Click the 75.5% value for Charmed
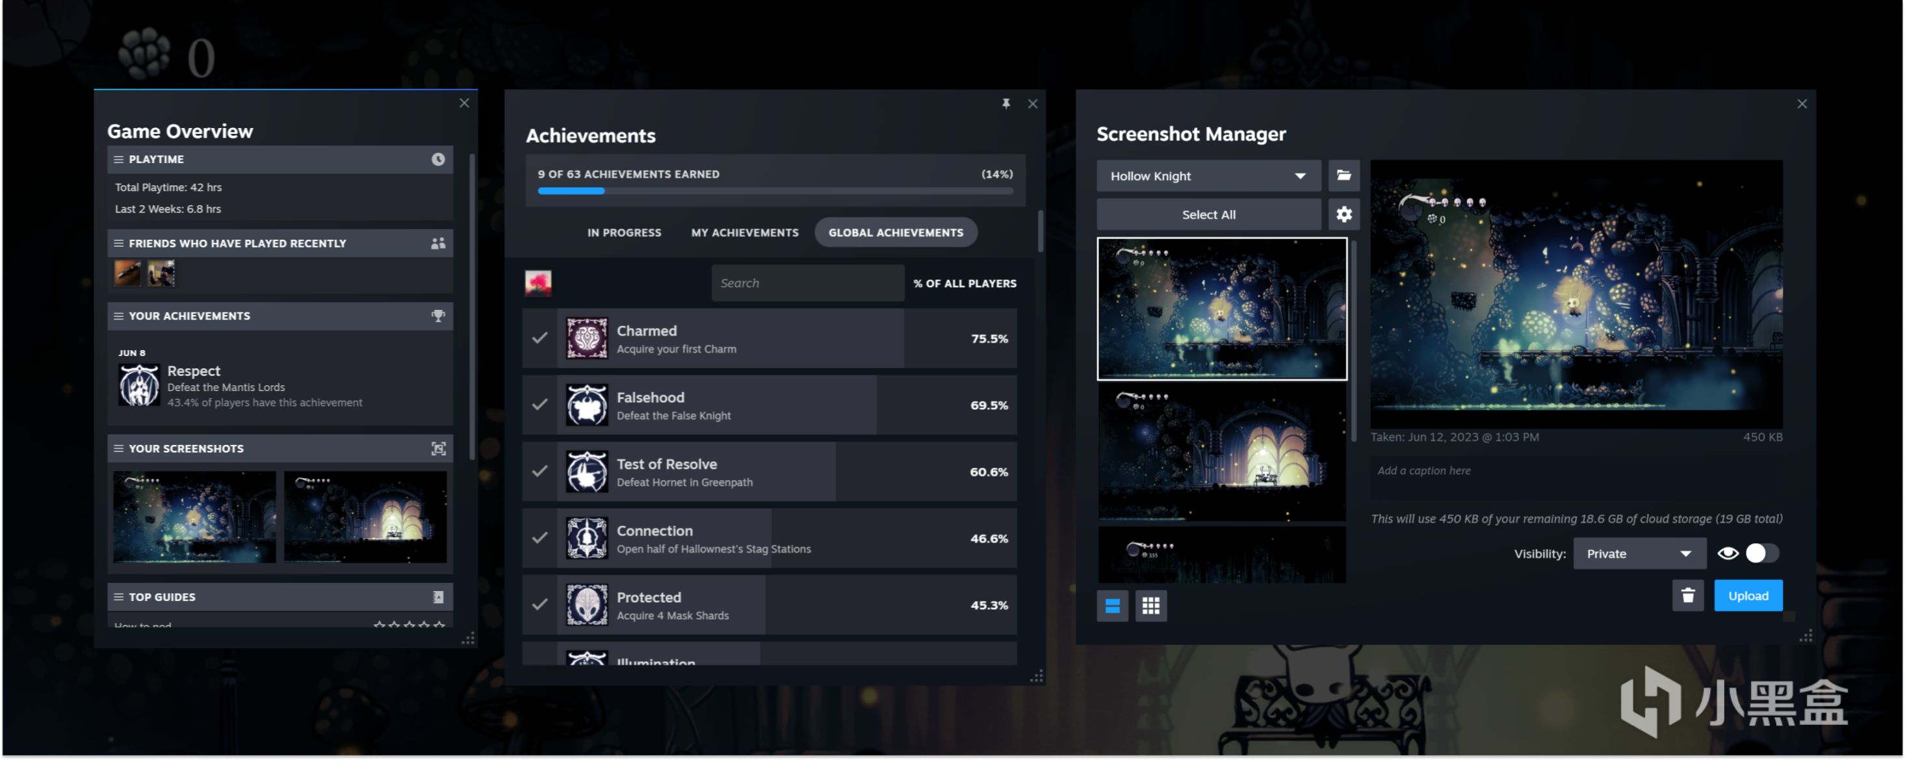Viewport: 1905px width, 760px height. [989, 338]
